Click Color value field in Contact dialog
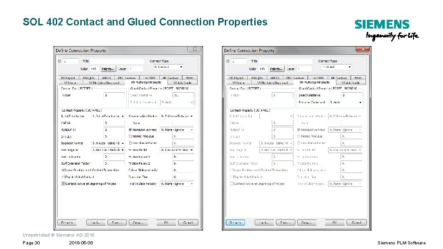 94,69
